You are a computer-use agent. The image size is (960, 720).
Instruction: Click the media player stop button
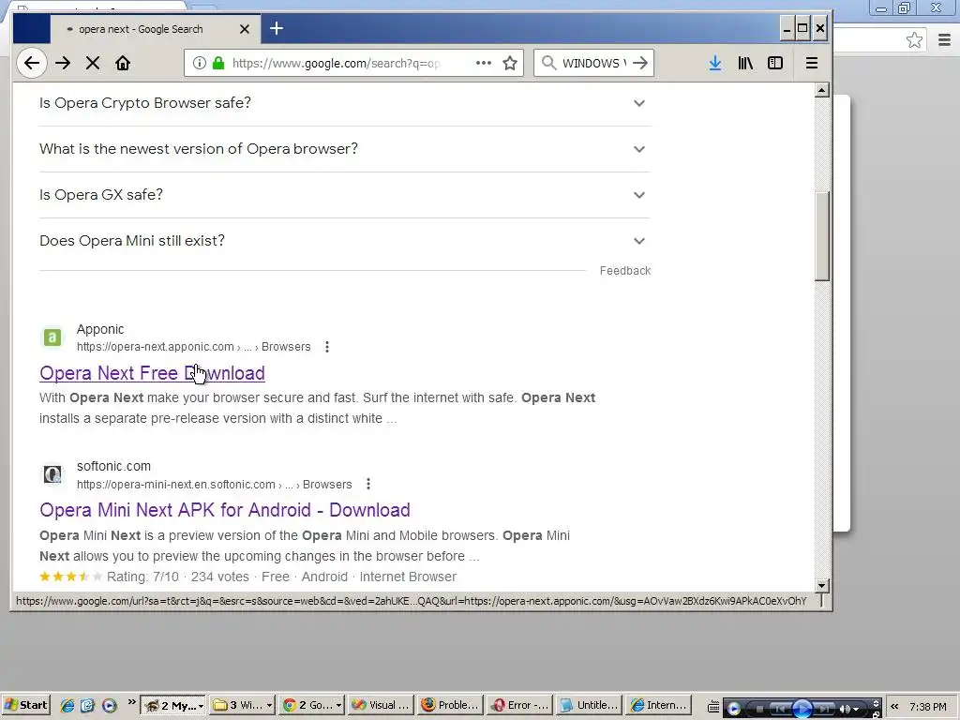(x=759, y=709)
